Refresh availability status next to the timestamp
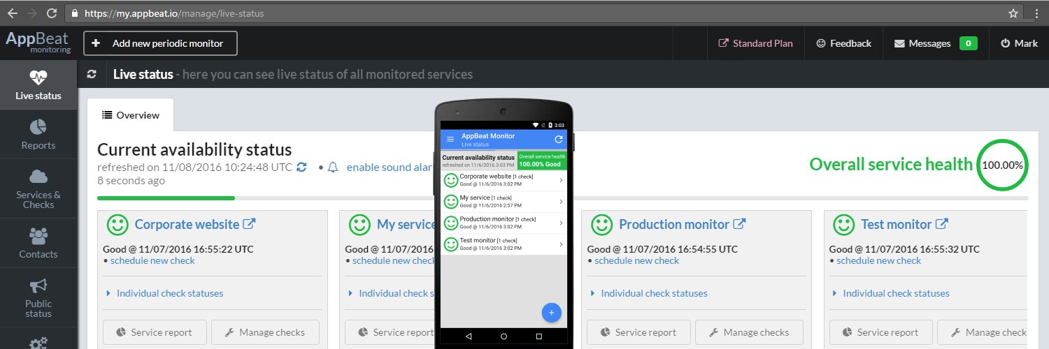 301,167
